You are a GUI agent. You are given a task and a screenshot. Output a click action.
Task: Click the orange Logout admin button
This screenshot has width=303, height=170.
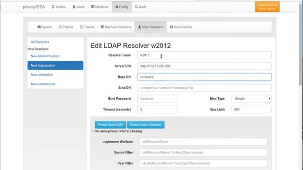point(267,7)
